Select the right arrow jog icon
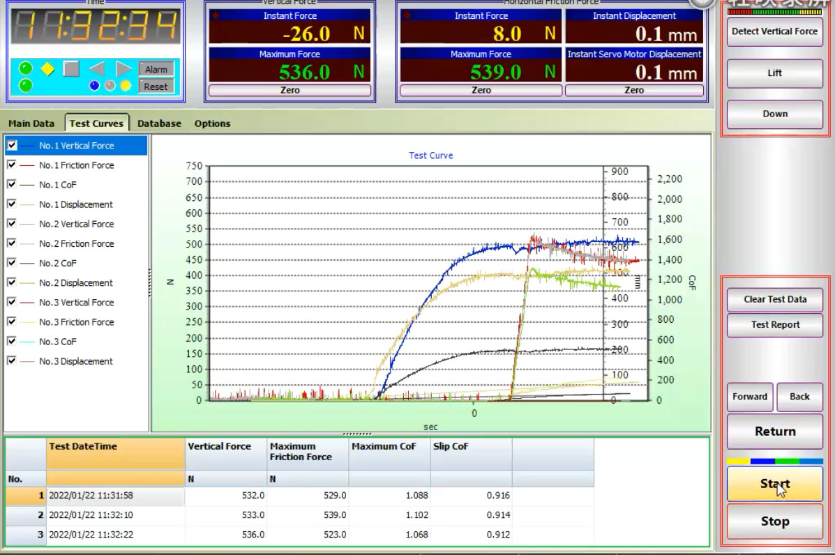 124,68
